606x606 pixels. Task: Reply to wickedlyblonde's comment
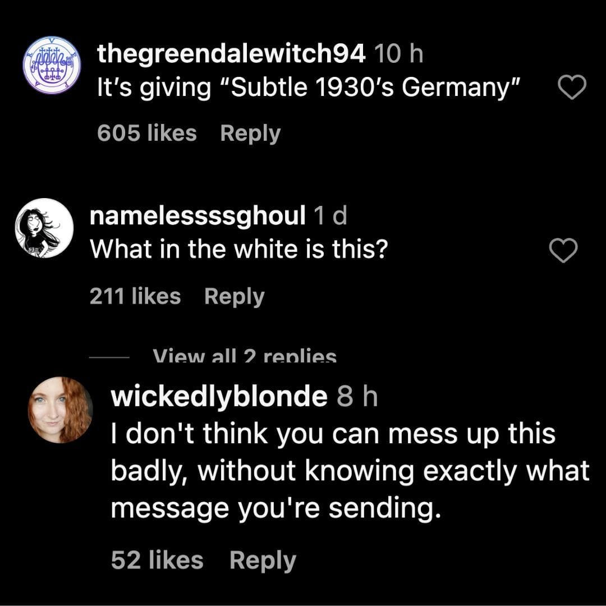coord(263,560)
